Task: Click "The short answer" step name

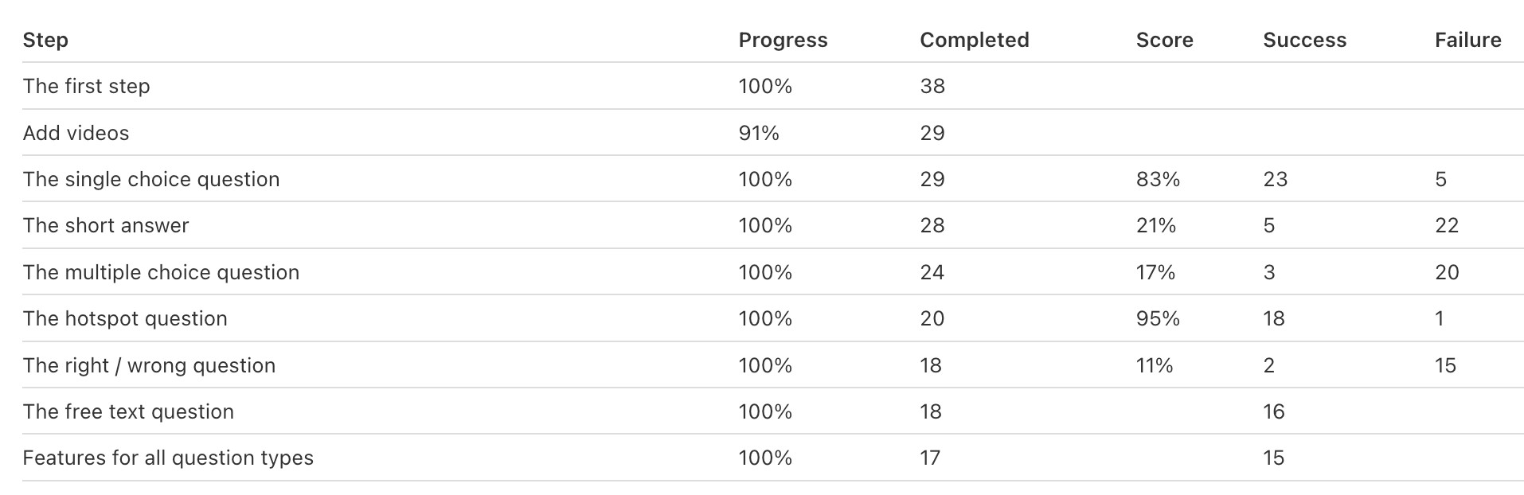Action: coord(106,225)
